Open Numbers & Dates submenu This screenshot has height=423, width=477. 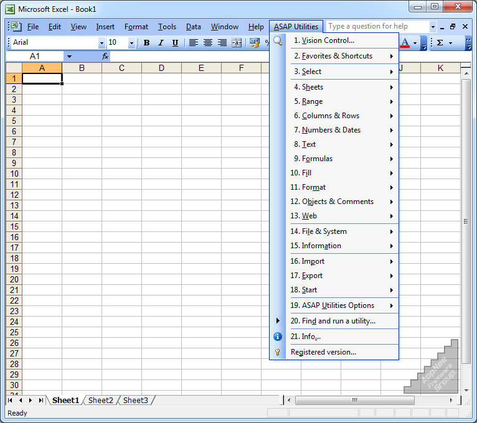(x=342, y=130)
